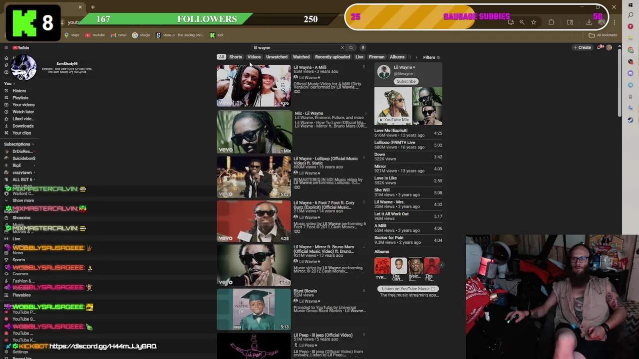The width and height of the screenshot is (639, 359).
Task: Click Listen on YouTube Music button
Action: [x=408, y=289]
